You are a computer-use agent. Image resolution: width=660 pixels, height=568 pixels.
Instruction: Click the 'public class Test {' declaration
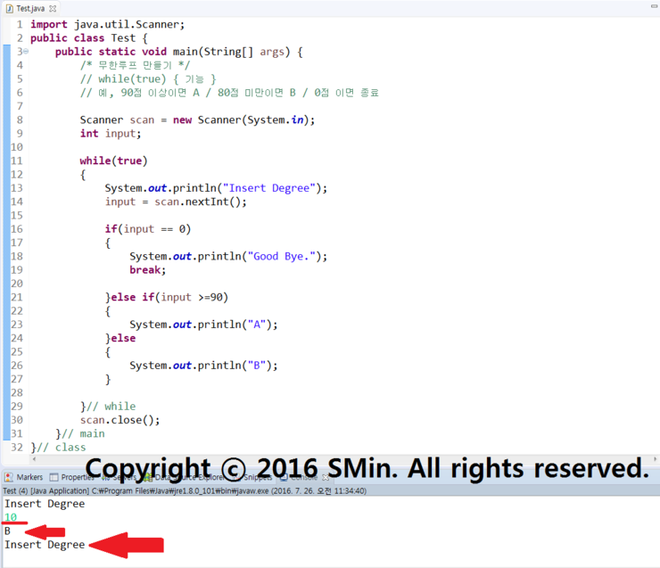click(x=89, y=37)
